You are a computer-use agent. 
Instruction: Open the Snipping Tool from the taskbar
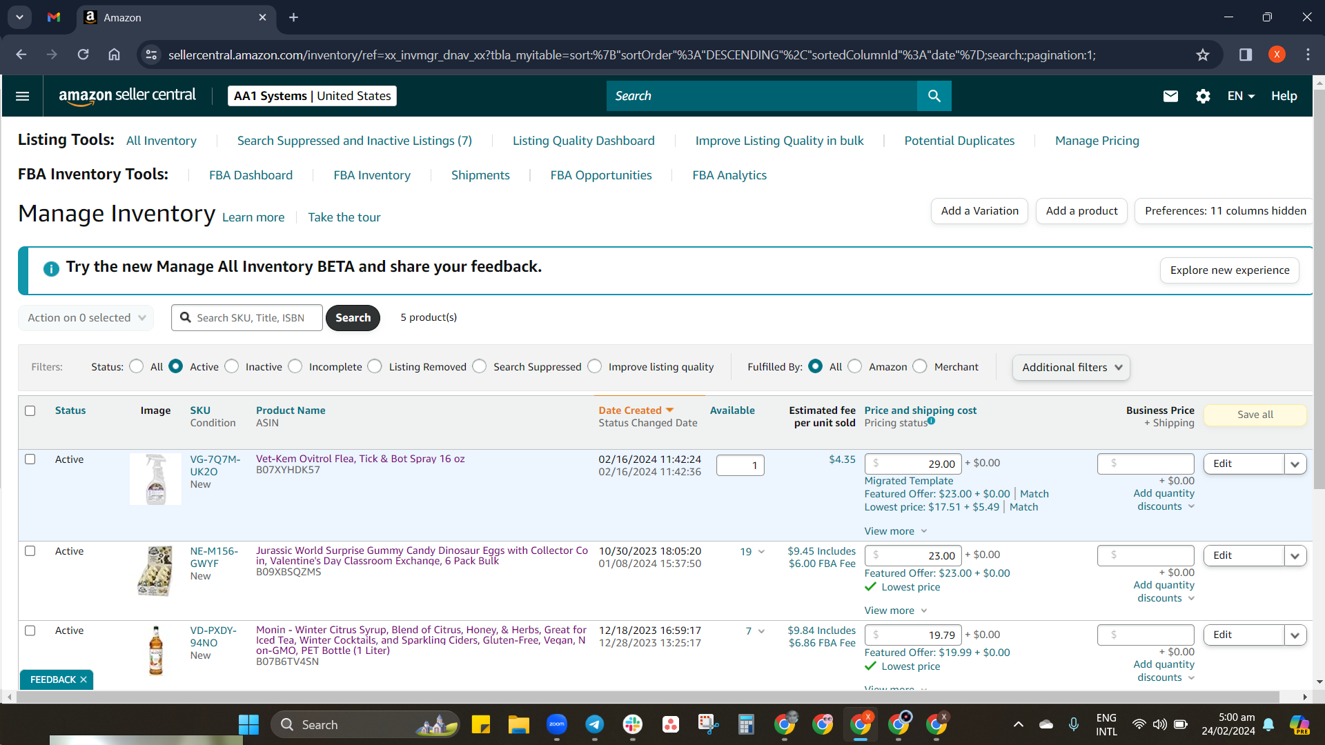(x=708, y=724)
